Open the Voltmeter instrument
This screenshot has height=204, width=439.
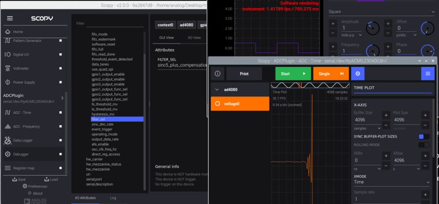click(20, 68)
